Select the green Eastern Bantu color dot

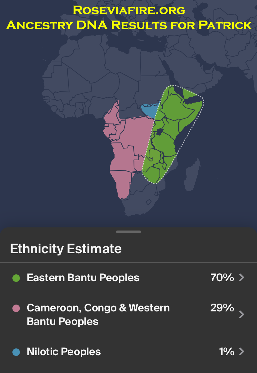[16, 278]
